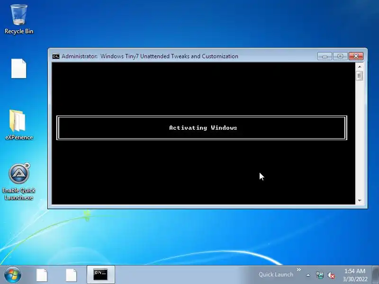Click the cmd icon in window title bar
This screenshot has width=379, height=284.
point(56,56)
